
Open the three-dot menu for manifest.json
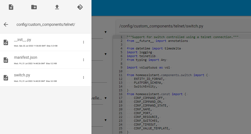(x=84, y=60)
